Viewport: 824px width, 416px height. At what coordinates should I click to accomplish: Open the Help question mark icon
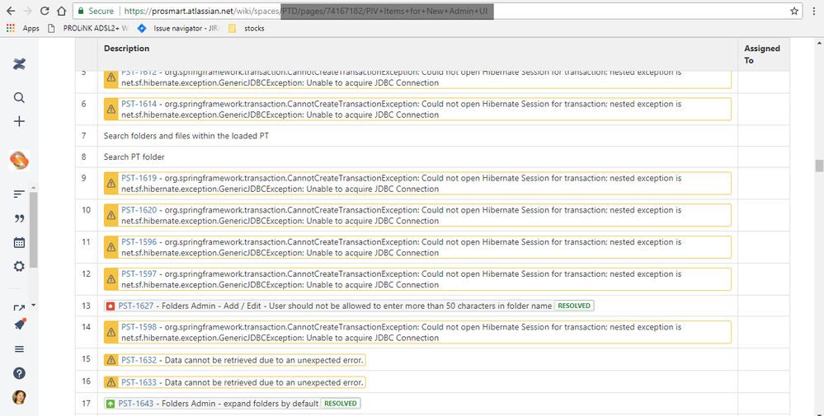pyautogui.click(x=20, y=373)
